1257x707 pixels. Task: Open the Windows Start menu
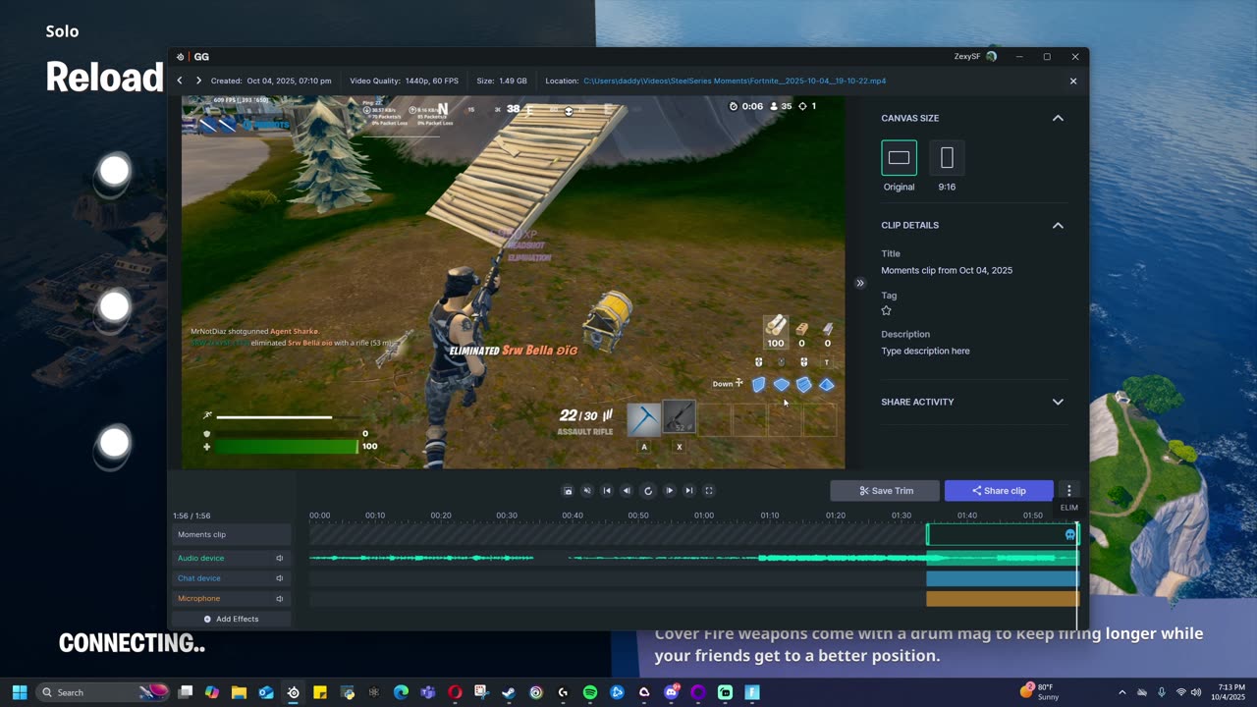19,692
